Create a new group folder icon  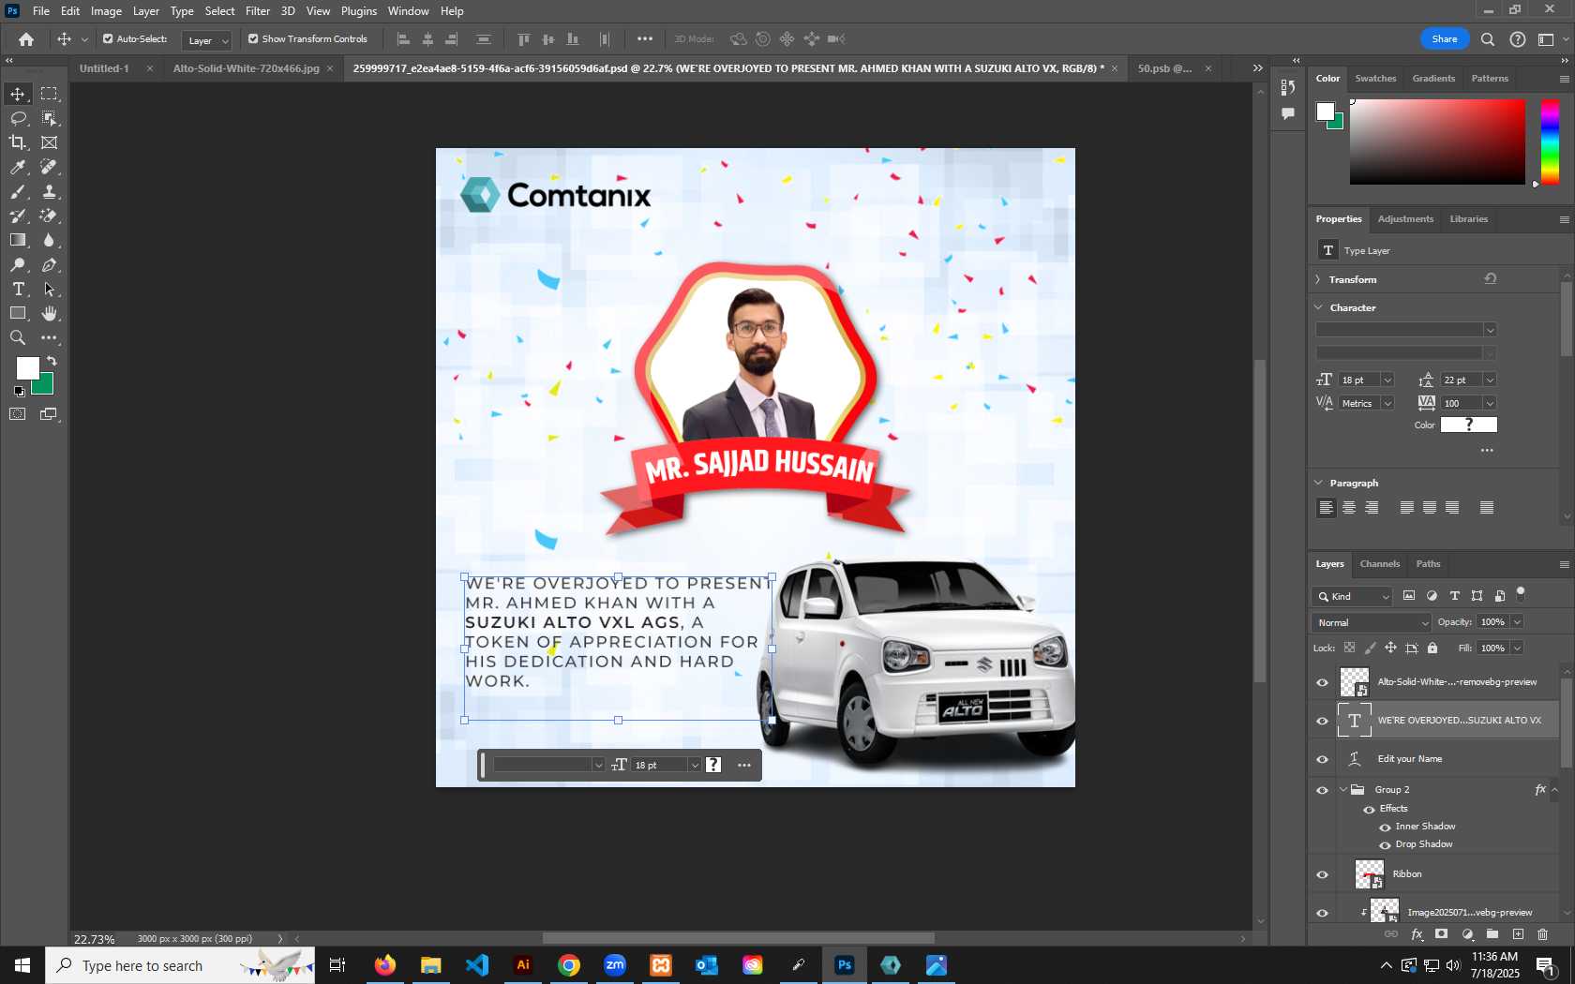(x=1492, y=934)
